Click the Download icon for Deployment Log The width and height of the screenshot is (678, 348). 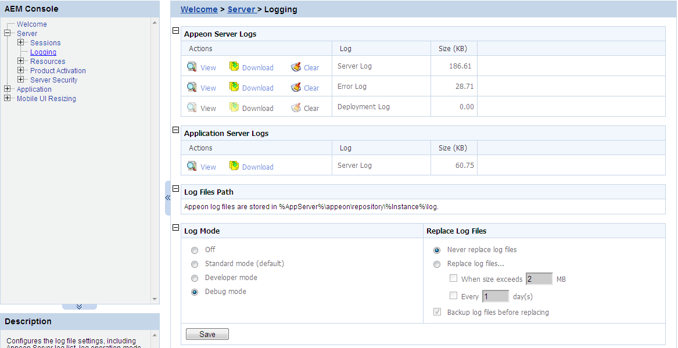tap(234, 107)
